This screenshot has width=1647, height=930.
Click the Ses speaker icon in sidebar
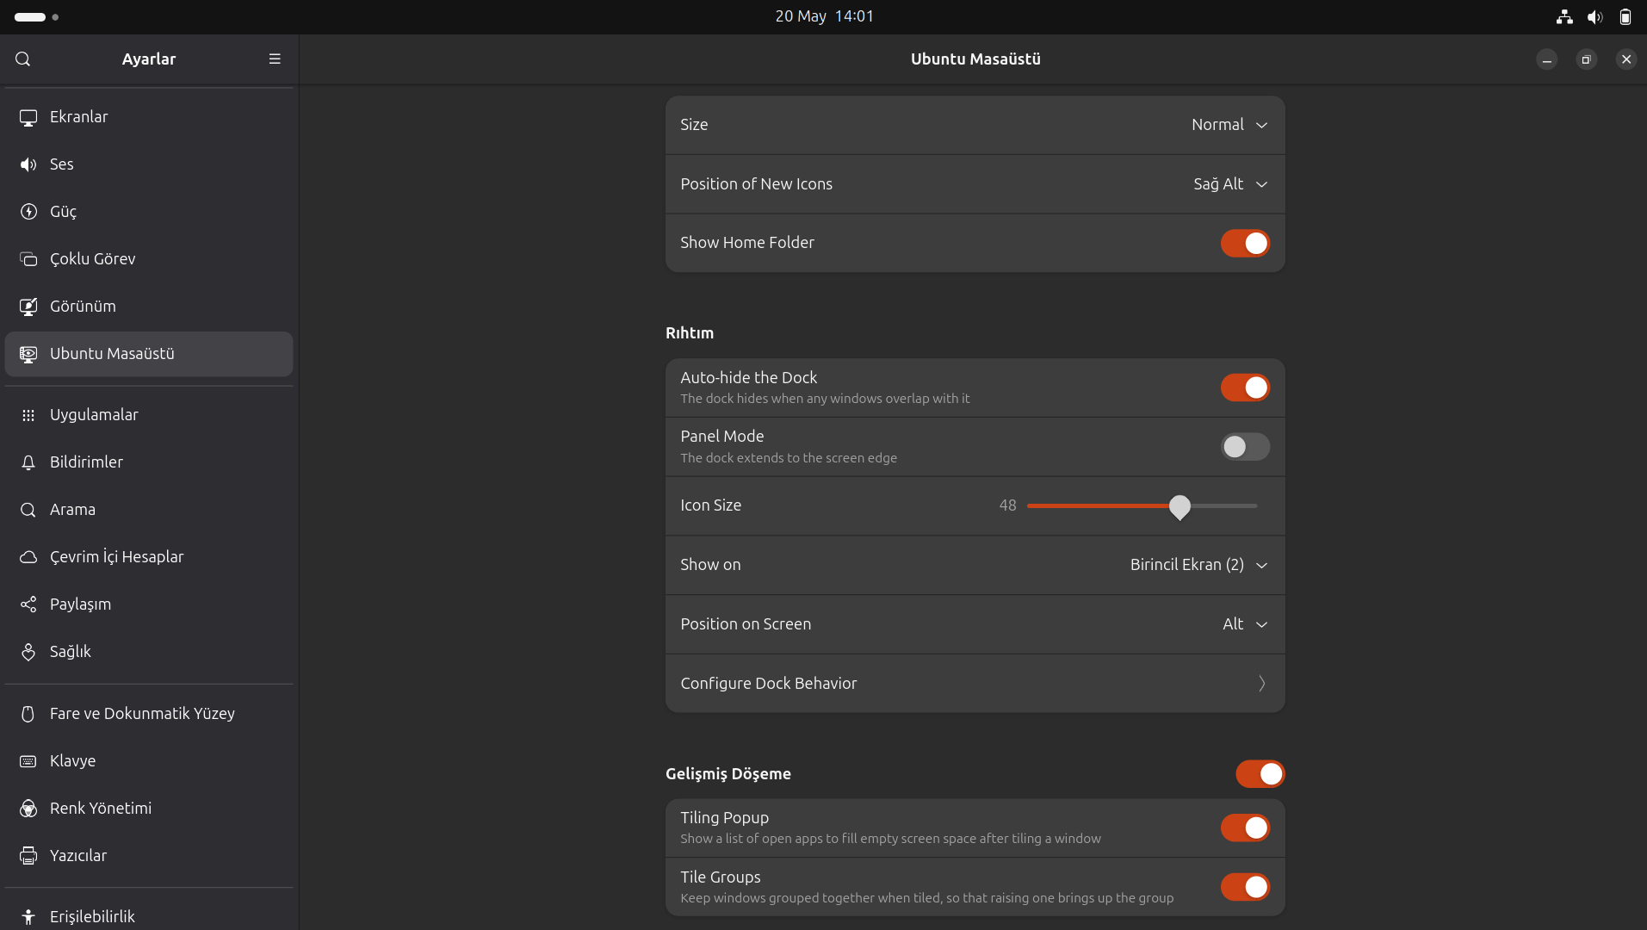(28, 164)
